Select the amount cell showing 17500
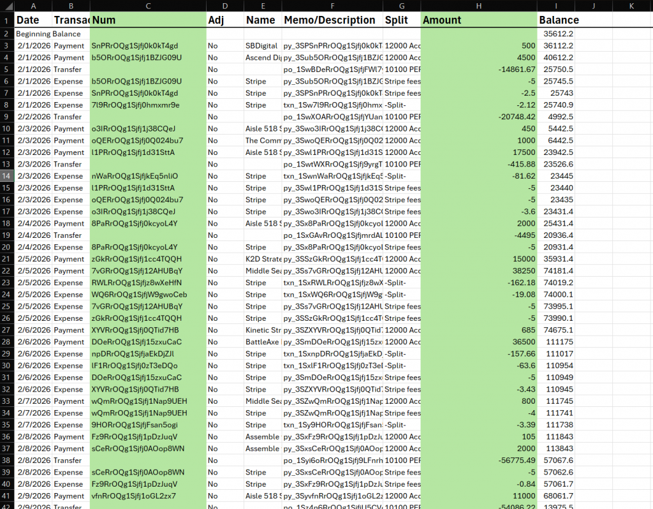This screenshot has width=653, height=509. (478, 152)
